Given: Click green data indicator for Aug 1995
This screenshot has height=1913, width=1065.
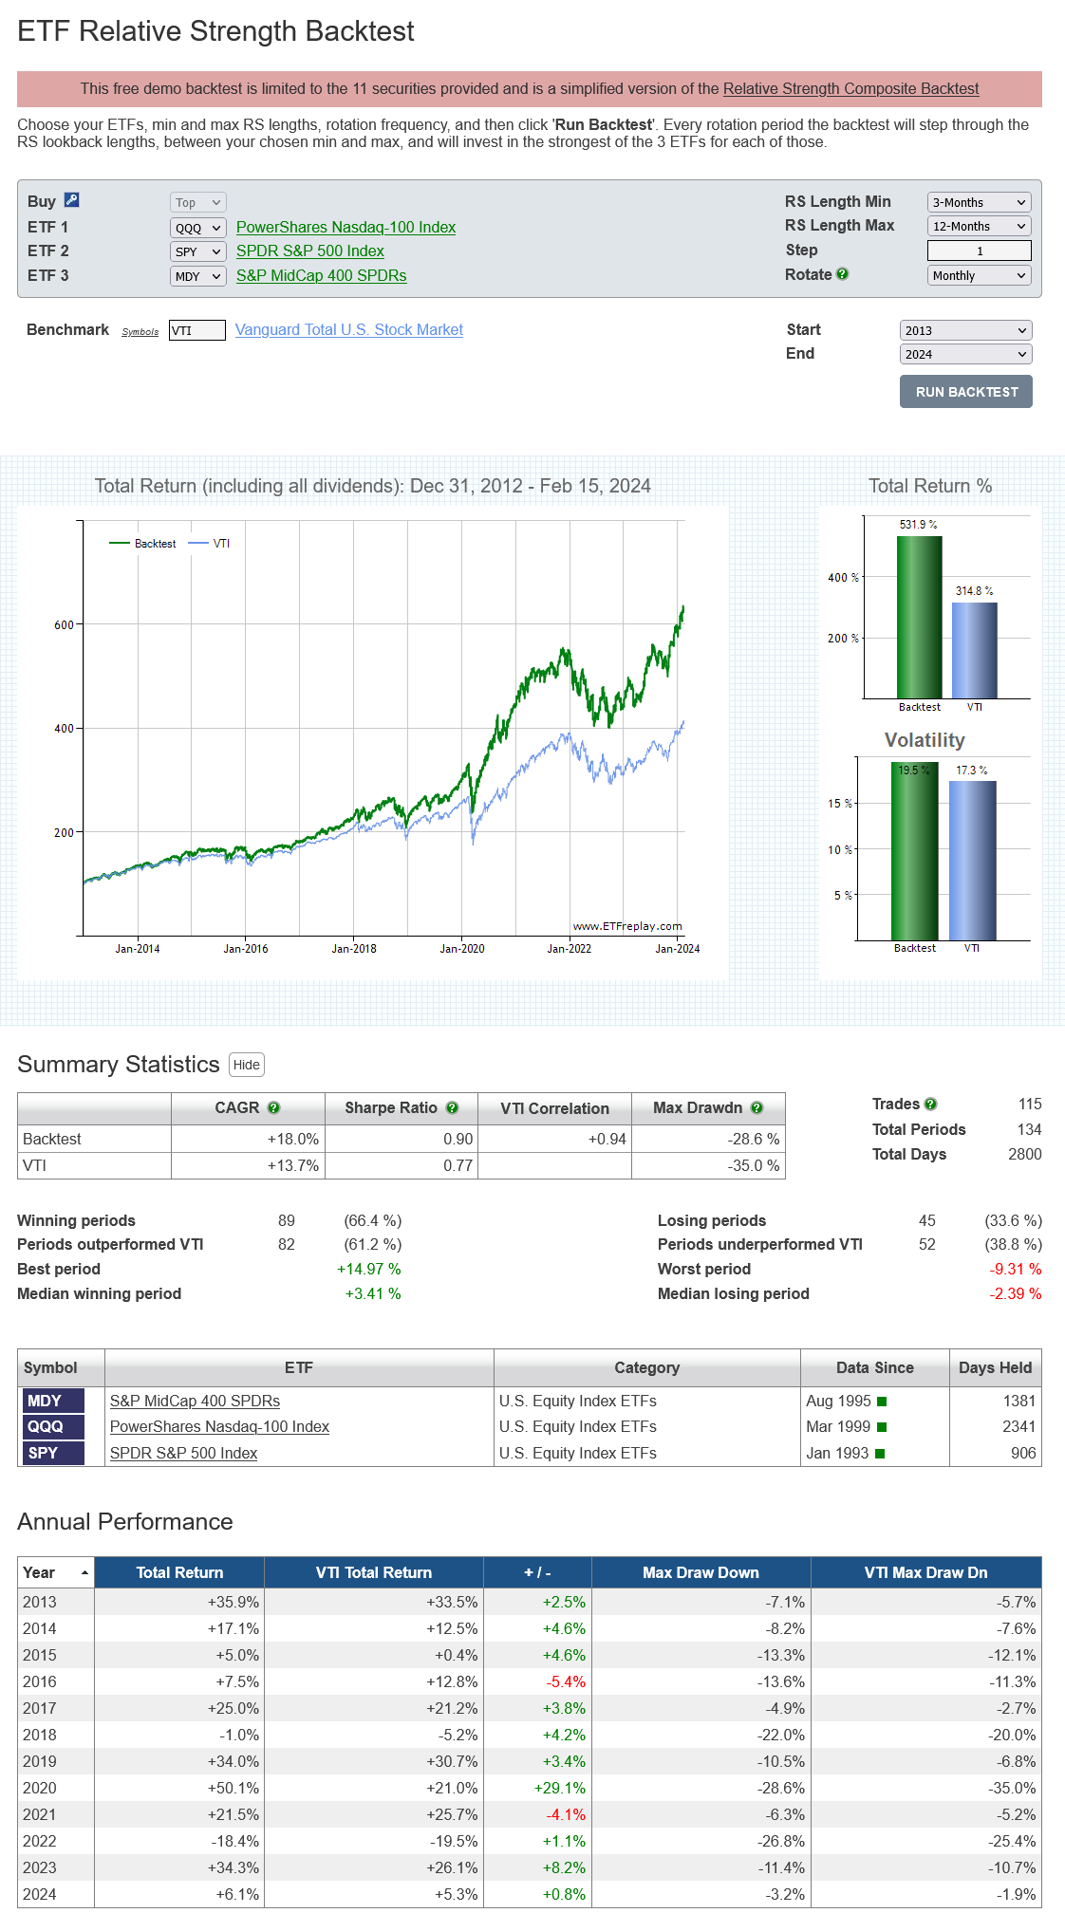Looking at the screenshot, I should [x=882, y=1402].
